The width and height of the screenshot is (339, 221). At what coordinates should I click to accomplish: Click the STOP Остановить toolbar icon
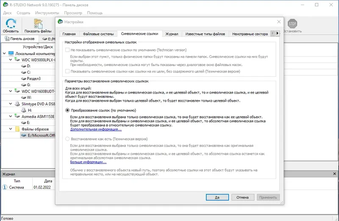click(x=292, y=24)
